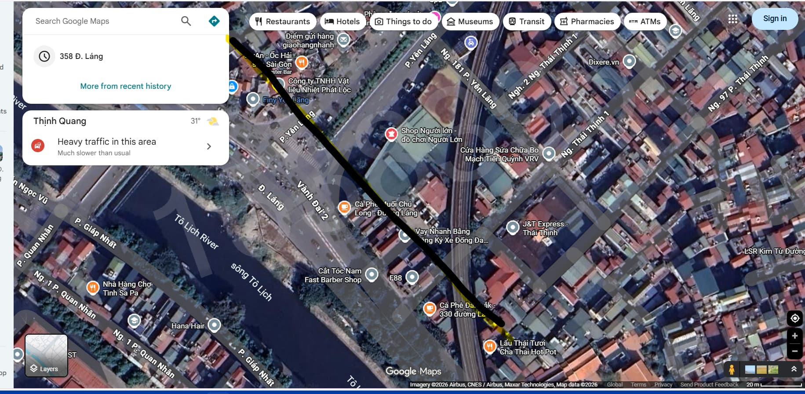Click the clock icon beside 358 Đ. Láng

[44, 56]
